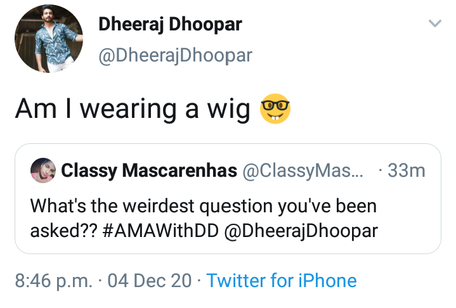
Task: Open the Twitter for iPhone source link
Action: 282,281
